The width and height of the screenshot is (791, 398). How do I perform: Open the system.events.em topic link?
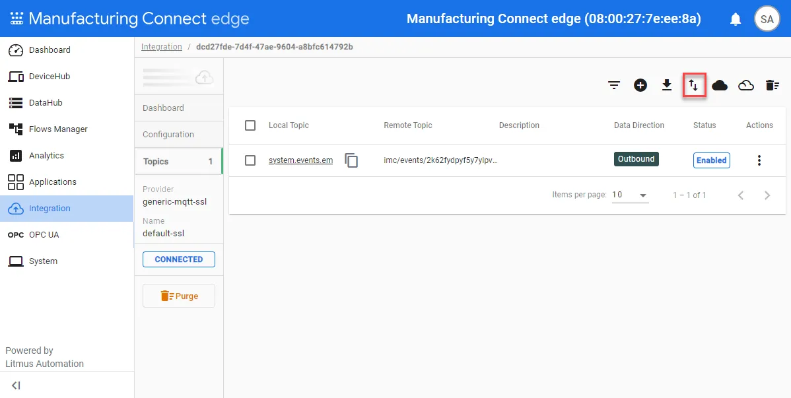(300, 160)
